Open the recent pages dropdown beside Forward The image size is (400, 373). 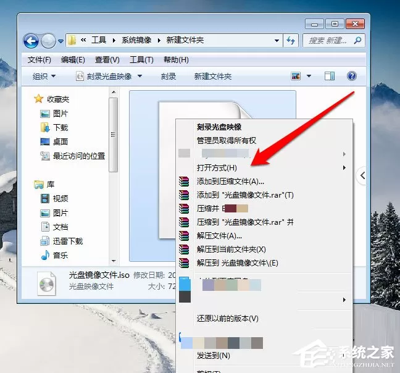click(60, 41)
